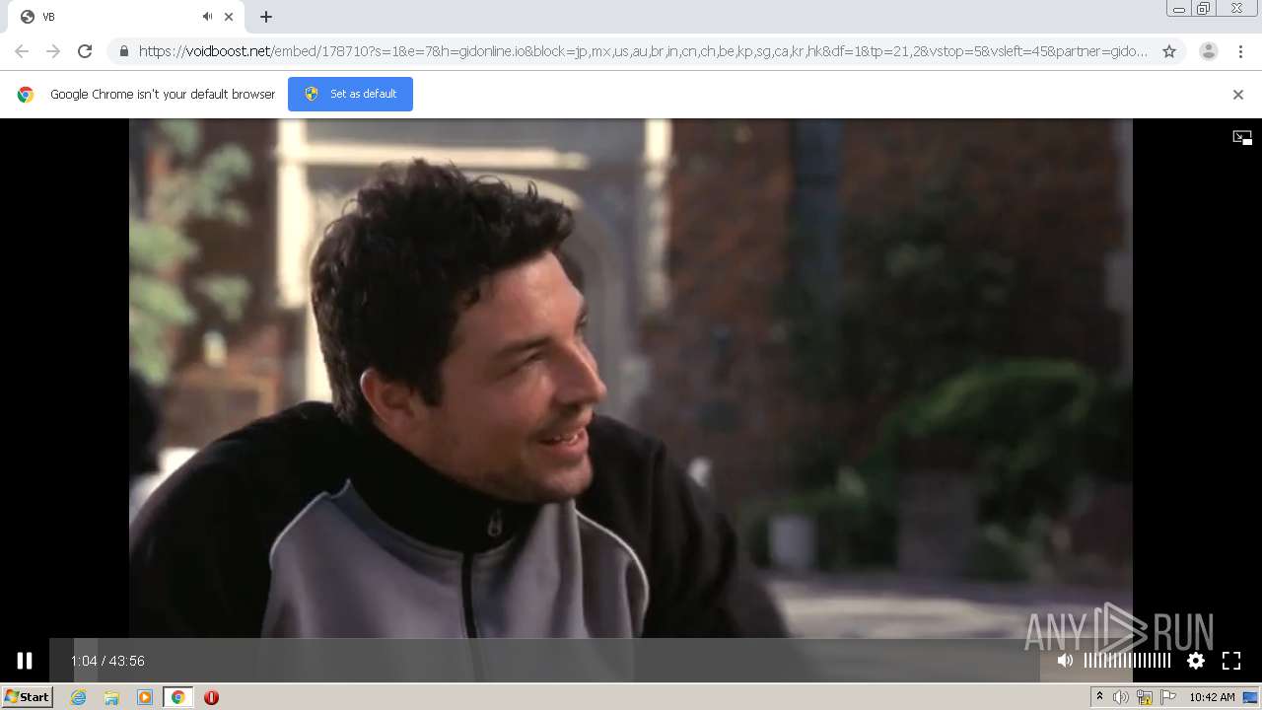Go back to previous page
Screen dimensions: 1262x710
pos(22,51)
